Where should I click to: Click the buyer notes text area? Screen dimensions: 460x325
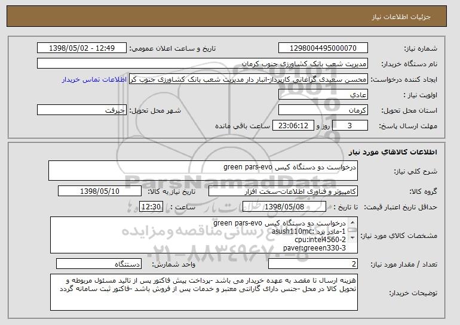coord(204,292)
